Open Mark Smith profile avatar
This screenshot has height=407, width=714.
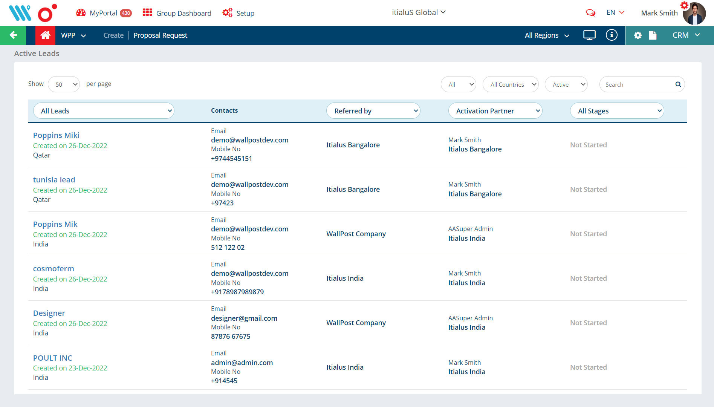coord(694,14)
